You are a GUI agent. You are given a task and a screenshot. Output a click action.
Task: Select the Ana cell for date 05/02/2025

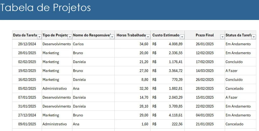[93, 88]
